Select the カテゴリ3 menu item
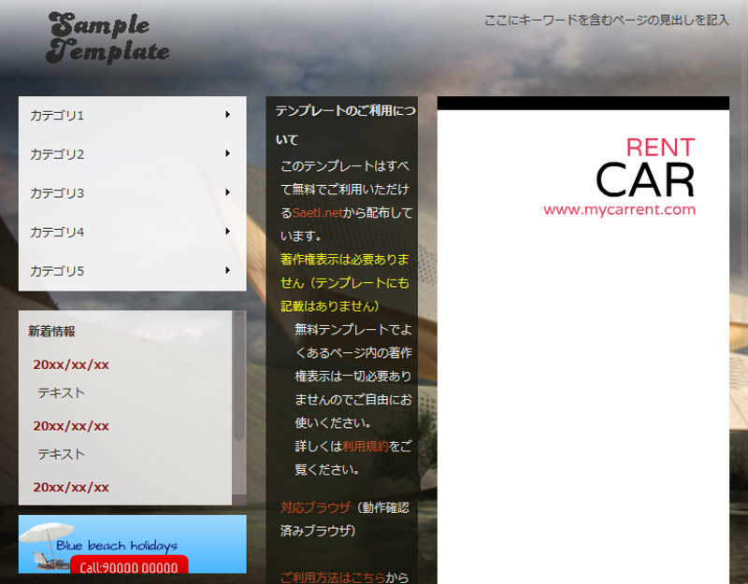Screen dimensions: 748x584 coord(57,193)
